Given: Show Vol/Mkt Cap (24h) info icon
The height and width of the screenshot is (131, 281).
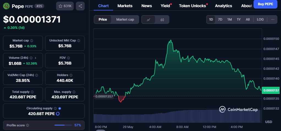Looking at the screenshot, I should [37, 75].
